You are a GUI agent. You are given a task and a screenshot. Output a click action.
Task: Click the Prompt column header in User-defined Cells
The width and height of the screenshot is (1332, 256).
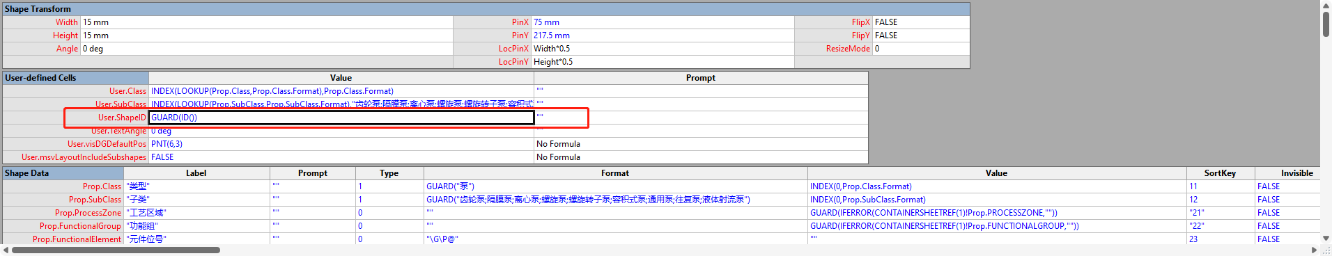[701, 78]
